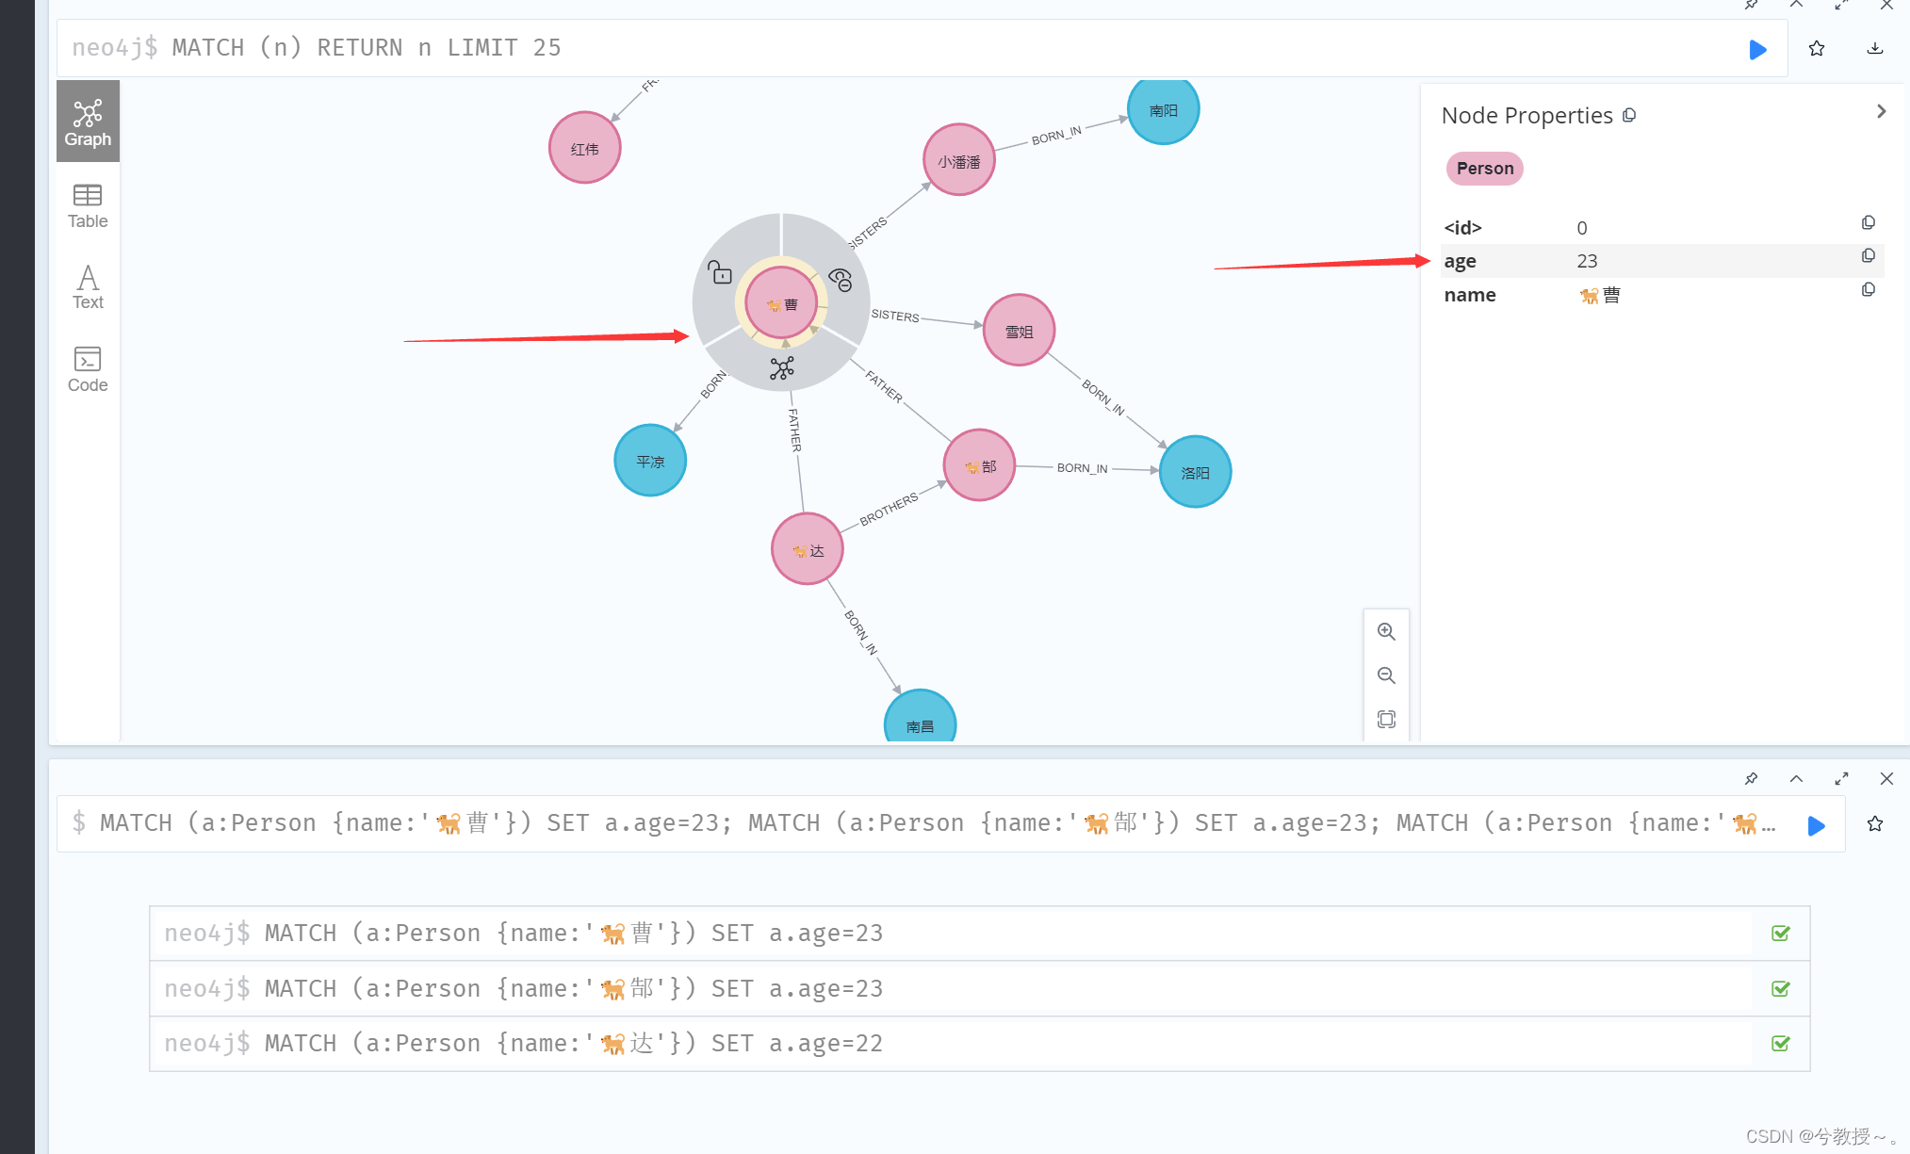This screenshot has width=1910, height=1154.
Task: Pin the lower query frame
Action: click(x=1751, y=778)
